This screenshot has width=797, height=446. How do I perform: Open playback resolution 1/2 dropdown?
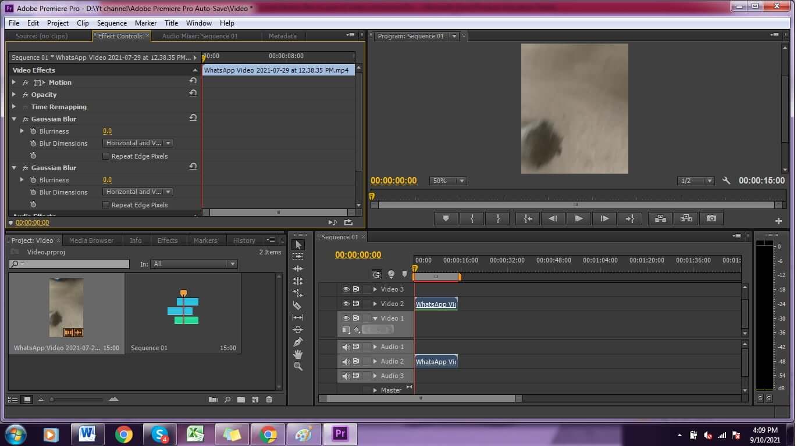click(696, 181)
